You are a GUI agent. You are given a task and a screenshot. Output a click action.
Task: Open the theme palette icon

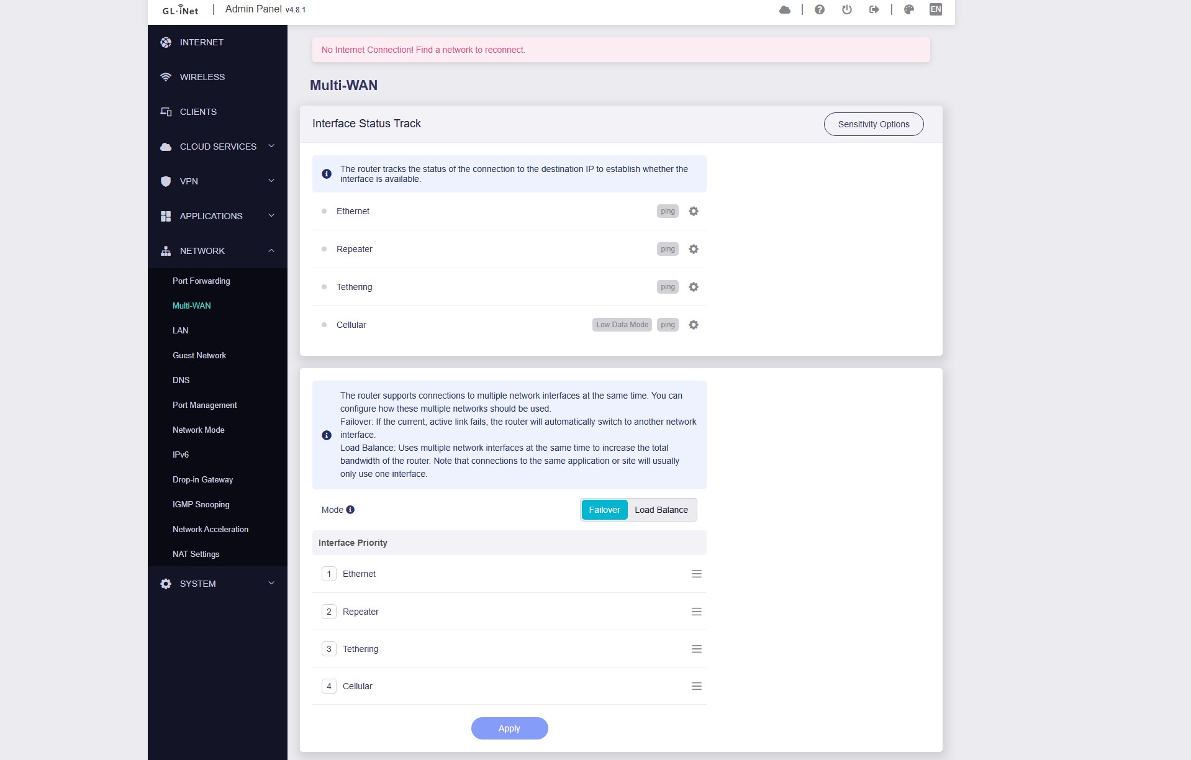[x=909, y=9]
